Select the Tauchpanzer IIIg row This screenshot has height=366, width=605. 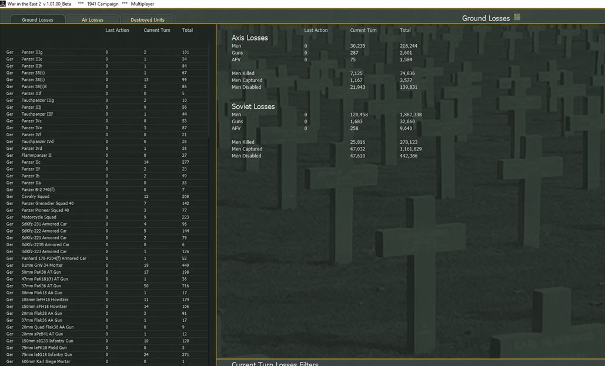pos(106,100)
